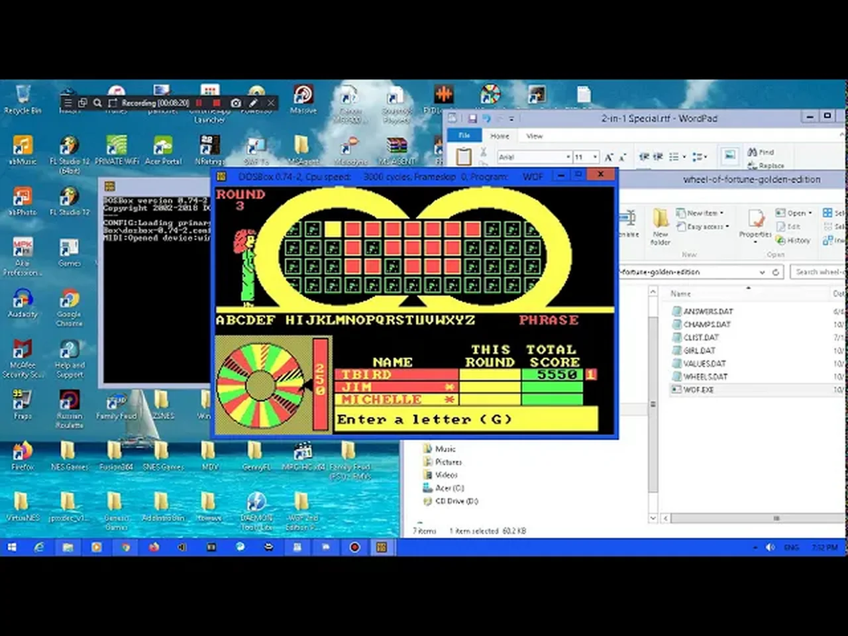Expand the address bar history dropdown

762,272
